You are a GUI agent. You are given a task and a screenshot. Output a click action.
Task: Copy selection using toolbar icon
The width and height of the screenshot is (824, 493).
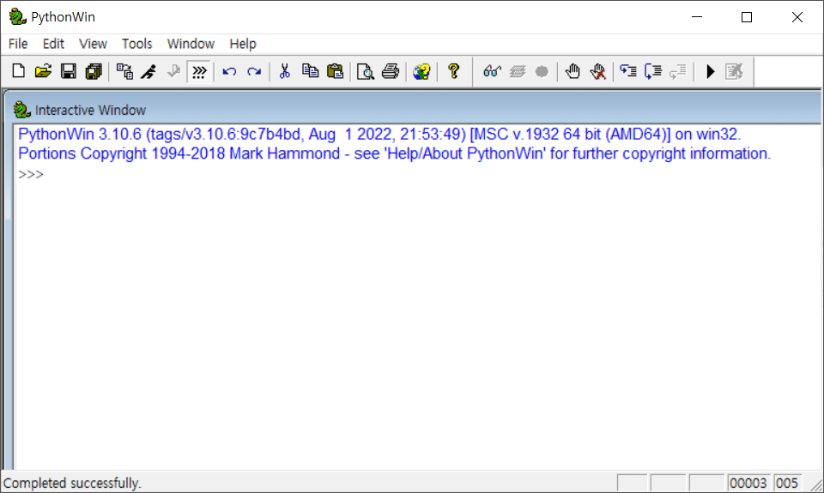(310, 71)
